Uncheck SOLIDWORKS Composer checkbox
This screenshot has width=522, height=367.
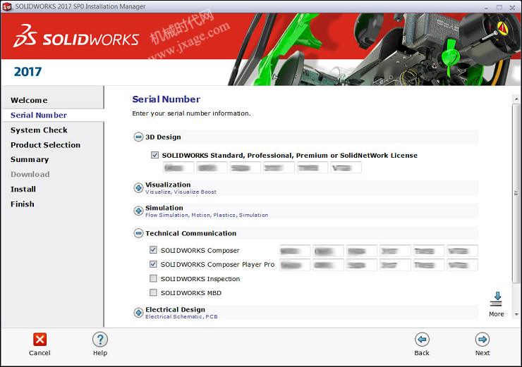pyautogui.click(x=153, y=249)
